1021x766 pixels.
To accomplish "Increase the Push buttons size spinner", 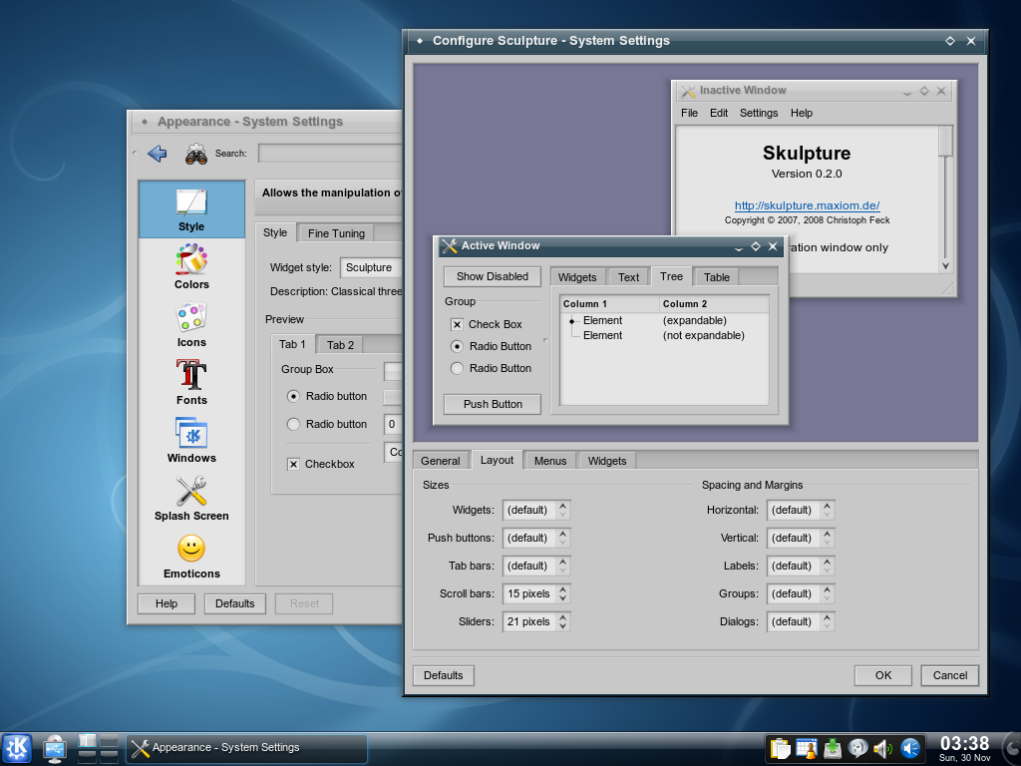I will (x=563, y=534).
